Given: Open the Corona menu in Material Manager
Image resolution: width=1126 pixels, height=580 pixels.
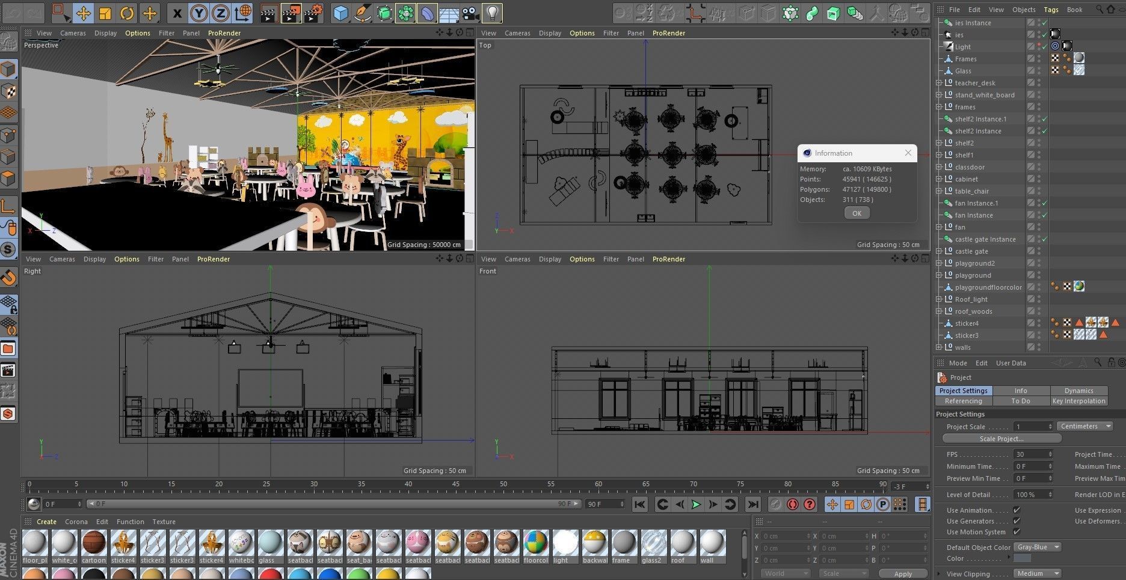Looking at the screenshot, I should tap(76, 522).
